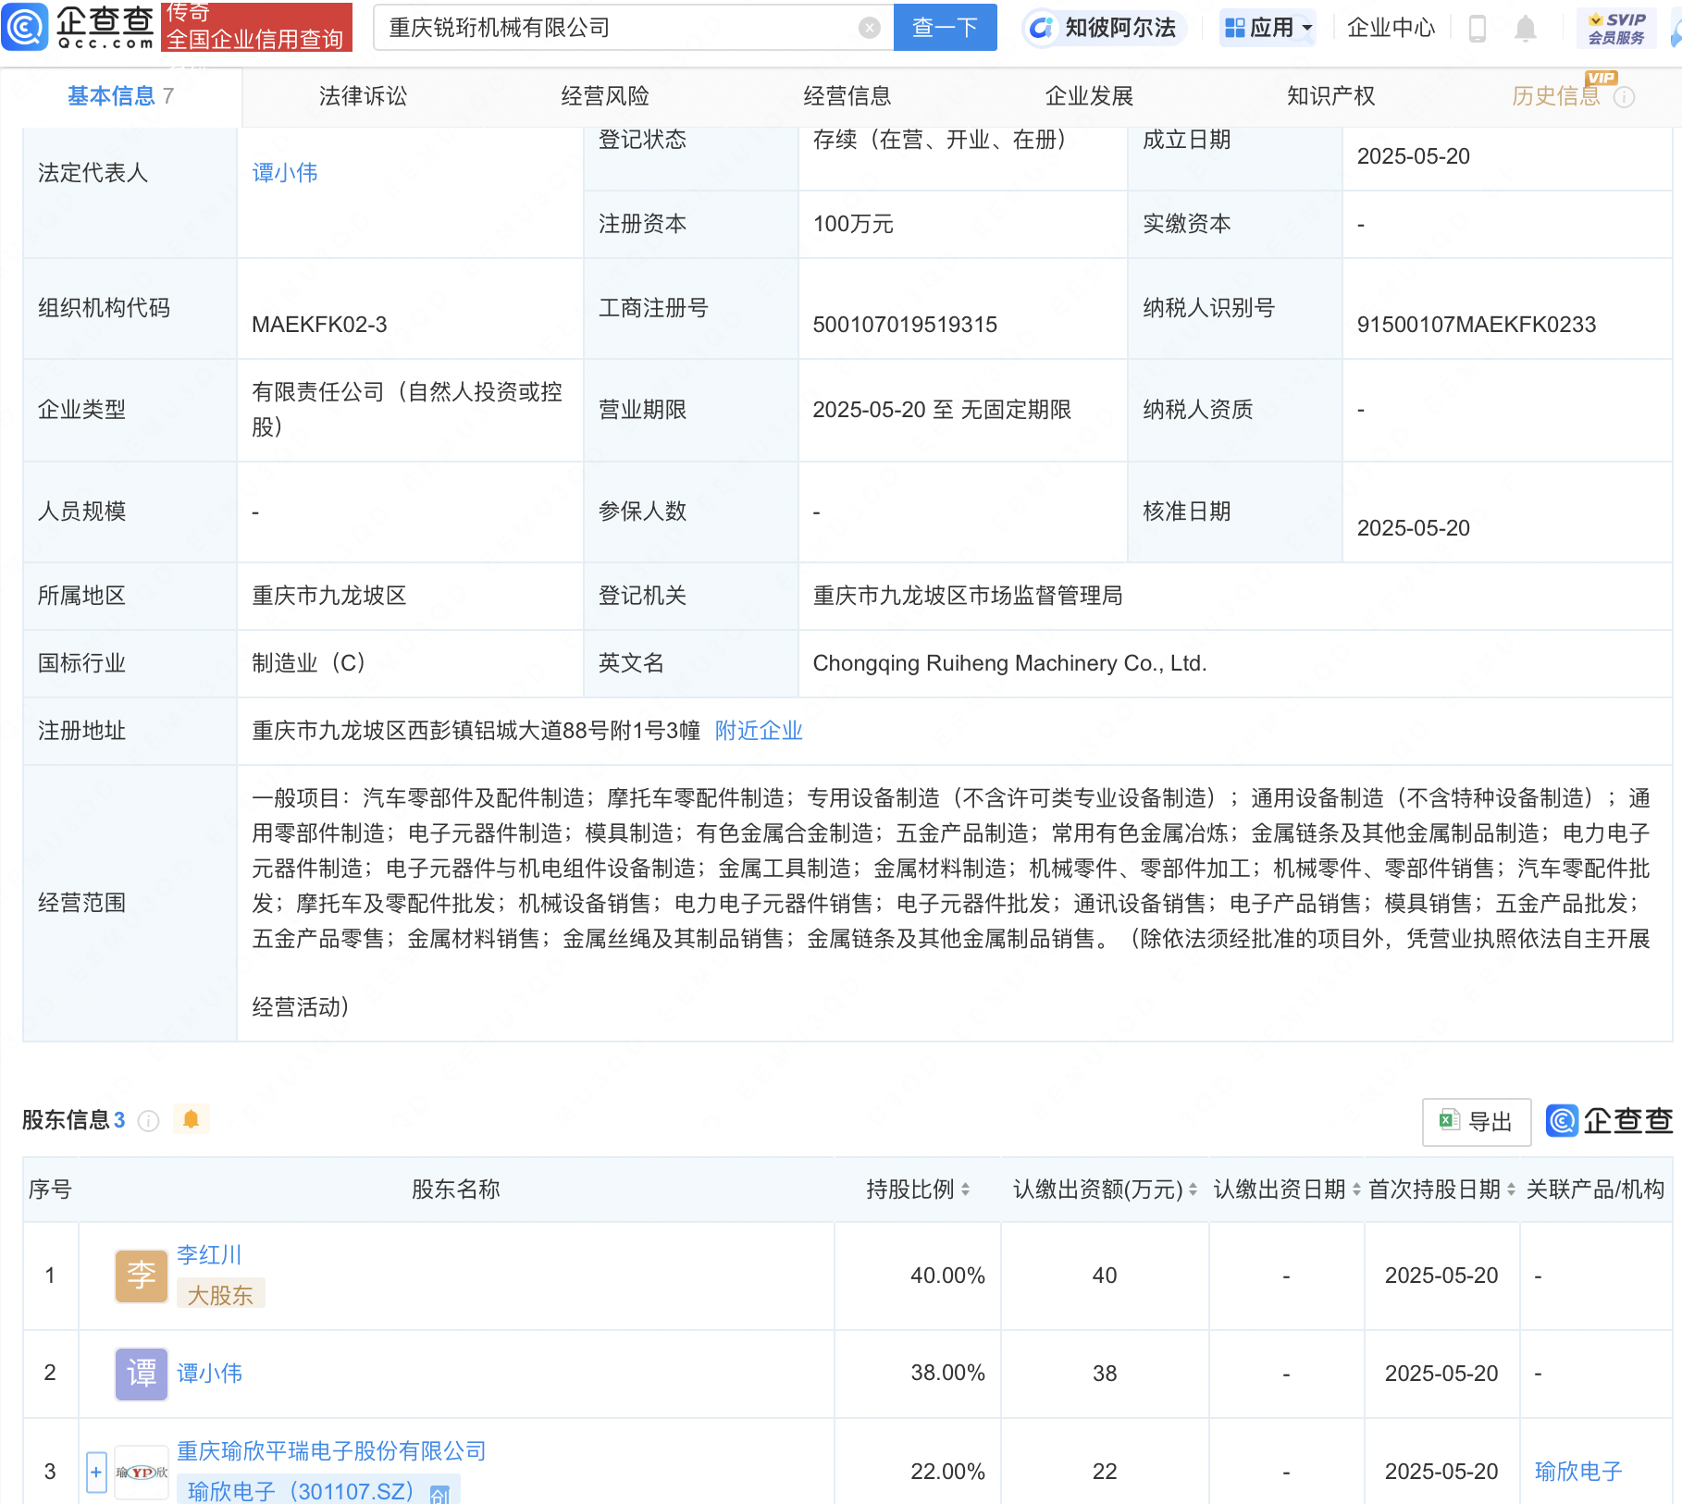1682x1504 pixels.
Task: Switch to 法律诉讼 tab
Action: pos(363,96)
